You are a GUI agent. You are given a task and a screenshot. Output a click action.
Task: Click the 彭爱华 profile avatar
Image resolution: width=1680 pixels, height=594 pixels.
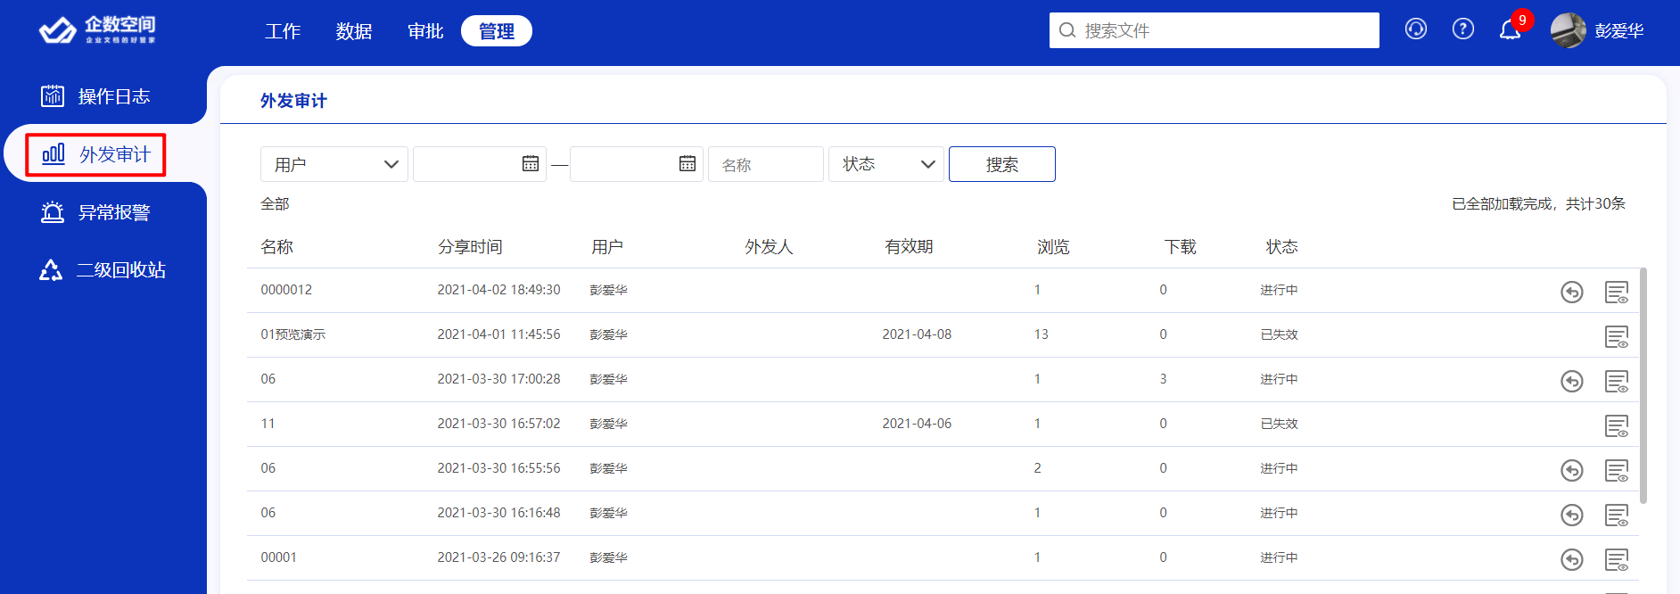click(x=1569, y=30)
